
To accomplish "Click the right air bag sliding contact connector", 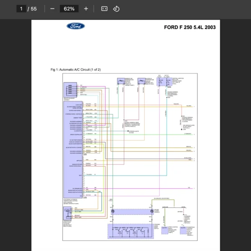I will click(x=152, y=211).
